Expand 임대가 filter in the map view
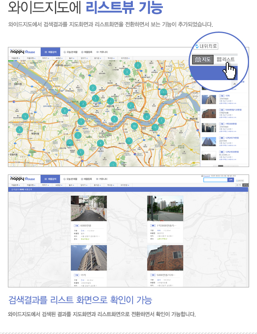 tap(84, 58)
